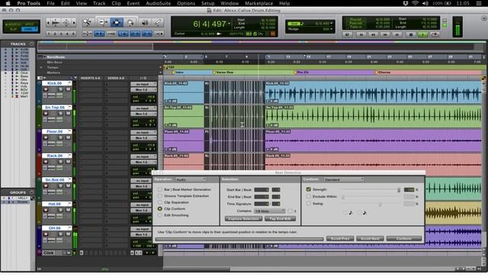Open the Clip menu
The image size is (488, 275).
click(116, 3)
